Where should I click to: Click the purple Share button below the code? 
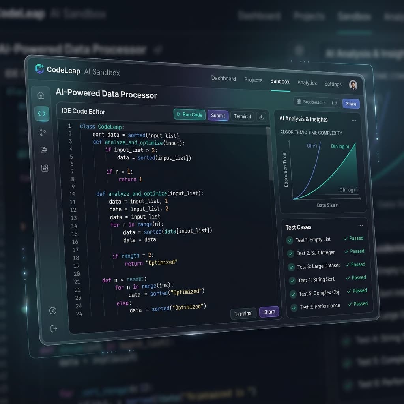coord(269,312)
